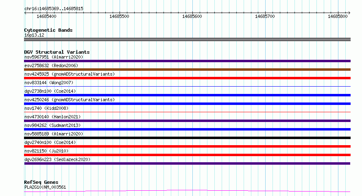Select the 14685600 ruler position label

pos(192,16)
